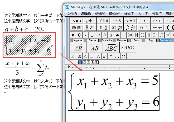This screenshot has height=122, width=174.
Task: Insert the spherical angle symbol
Action: [x=86, y=56]
